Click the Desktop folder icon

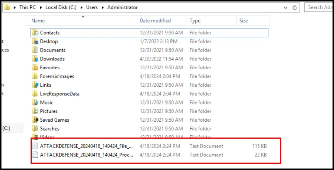(35, 42)
